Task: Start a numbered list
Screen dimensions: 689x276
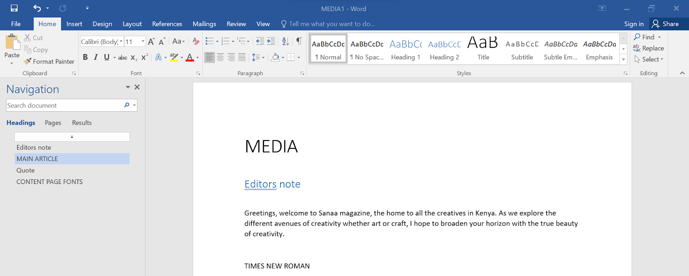Action: [225, 41]
